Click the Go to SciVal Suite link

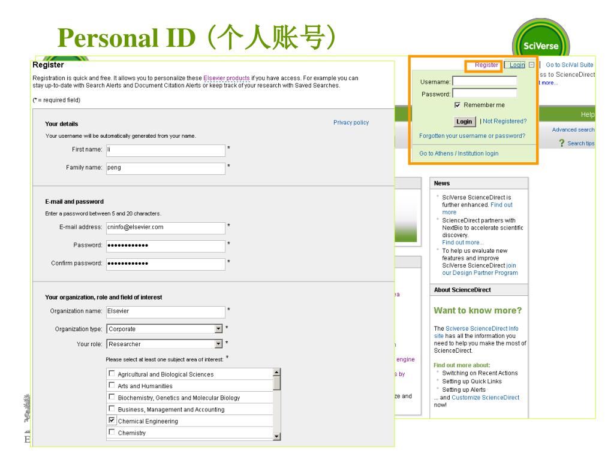click(x=570, y=65)
